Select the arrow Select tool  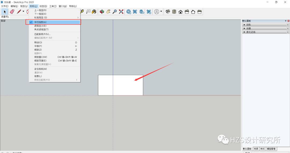(5, 12)
